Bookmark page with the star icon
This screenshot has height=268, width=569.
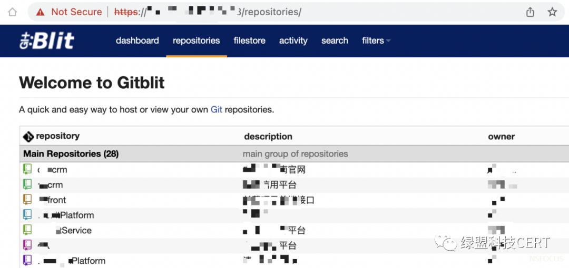(x=552, y=12)
